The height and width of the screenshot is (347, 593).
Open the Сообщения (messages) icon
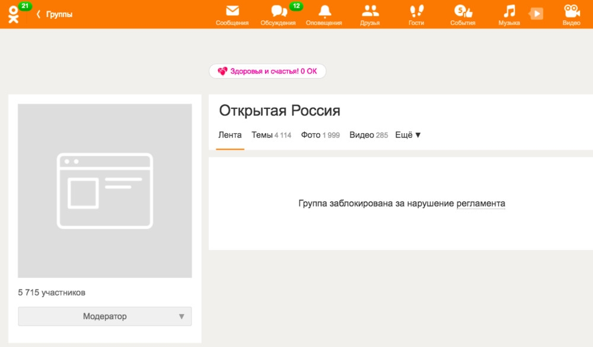pos(232,13)
